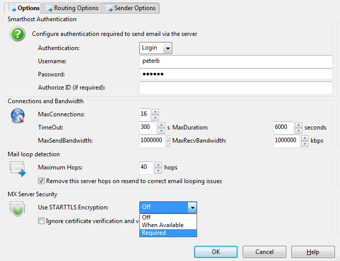Choose Required from STARTTLS dropdown list
The height and width of the screenshot is (261, 340).
pos(168,233)
